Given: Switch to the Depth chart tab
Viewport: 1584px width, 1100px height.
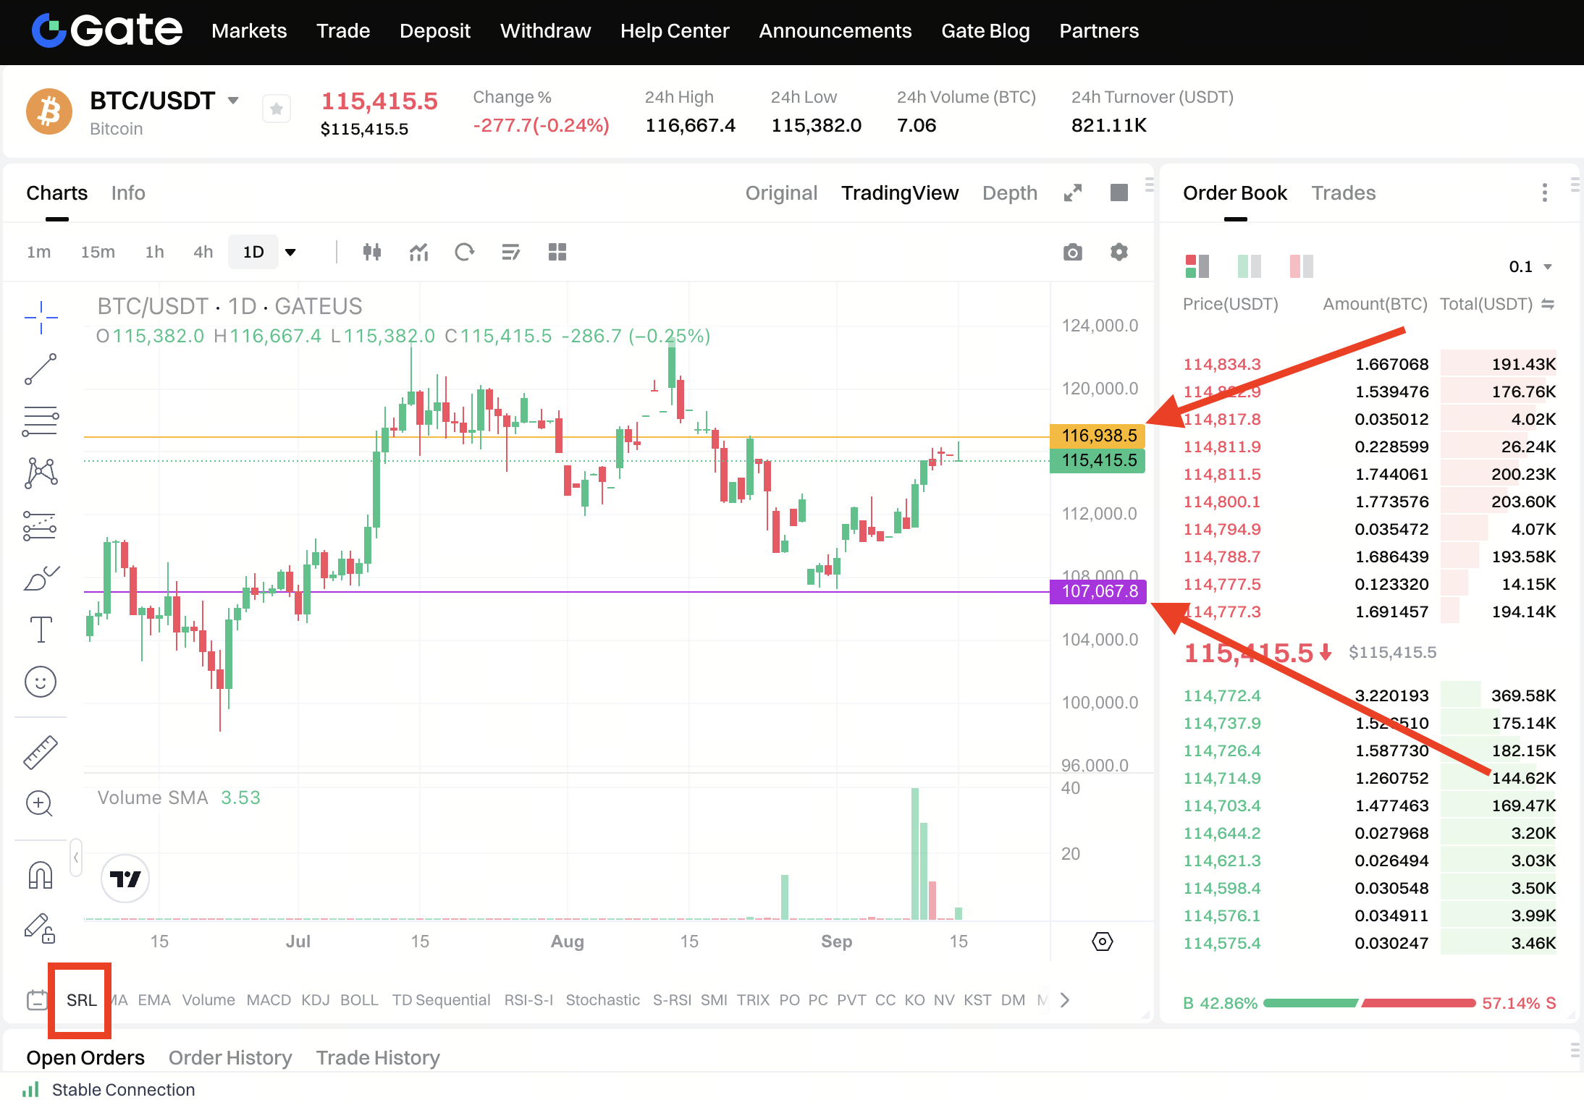Looking at the screenshot, I should click(x=1009, y=193).
